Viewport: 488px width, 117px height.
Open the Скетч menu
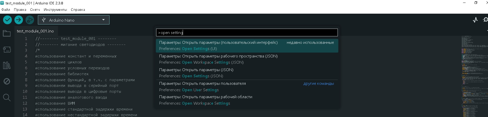(35, 10)
